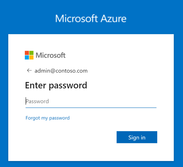Click the green square of the Microsoft logo
This screenshot has height=167, width=183.
(x=31, y=53)
